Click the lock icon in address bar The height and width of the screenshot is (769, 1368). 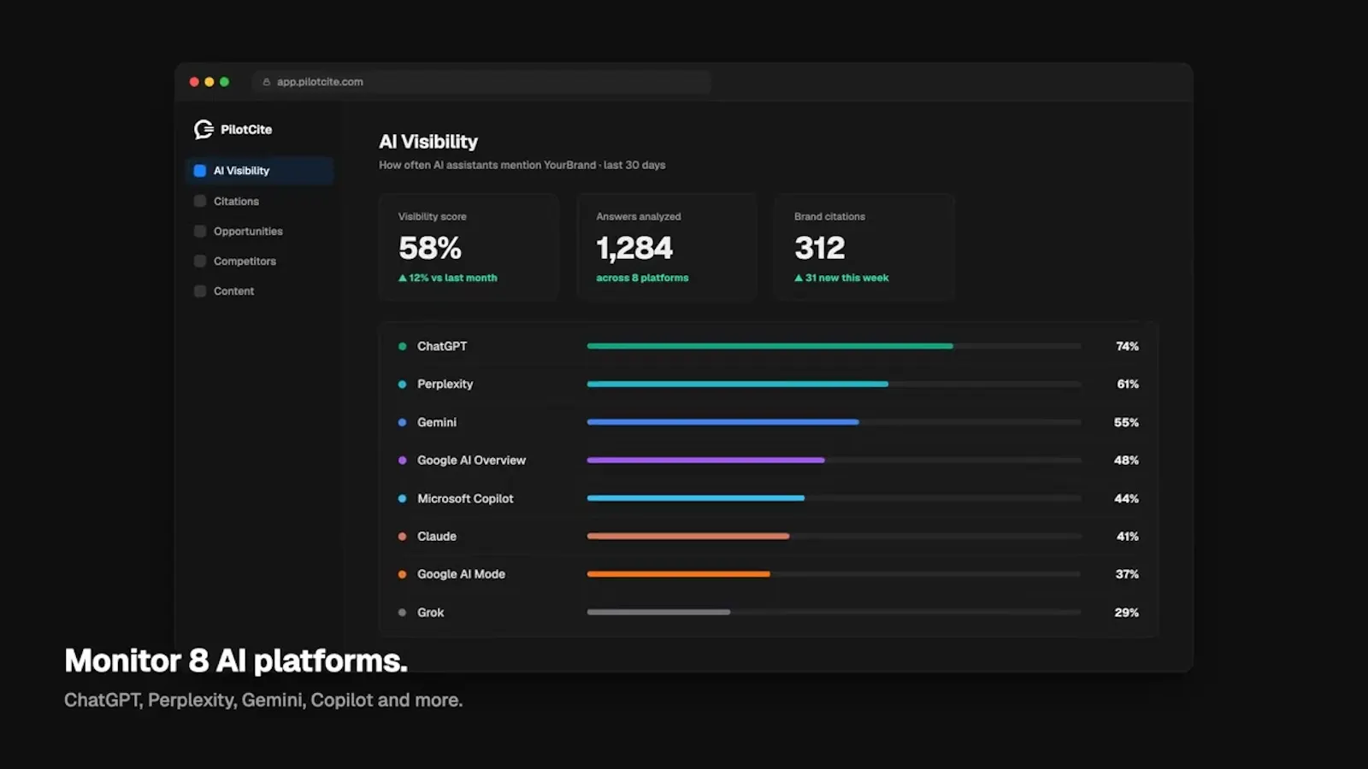click(x=267, y=82)
